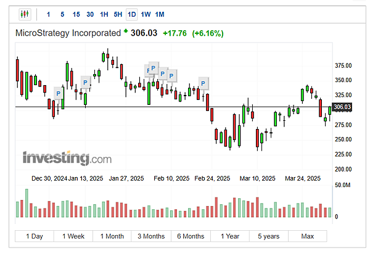The height and width of the screenshot is (253, 370).
Task: Select the 30 minute interval
Action: point(90,15)
